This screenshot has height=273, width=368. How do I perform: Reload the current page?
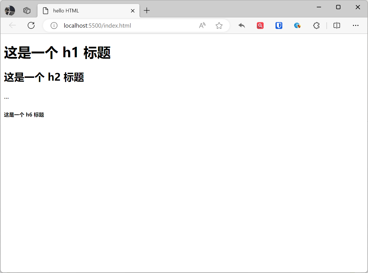[31, 25]
